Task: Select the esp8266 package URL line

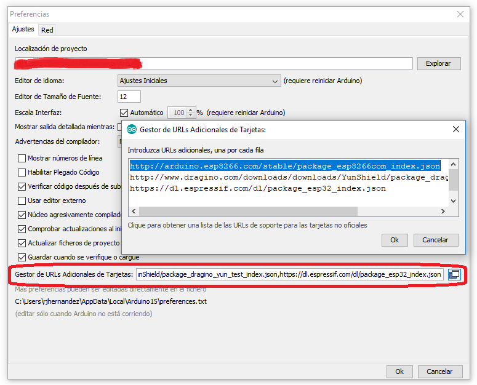Action: tap(285, 166)
